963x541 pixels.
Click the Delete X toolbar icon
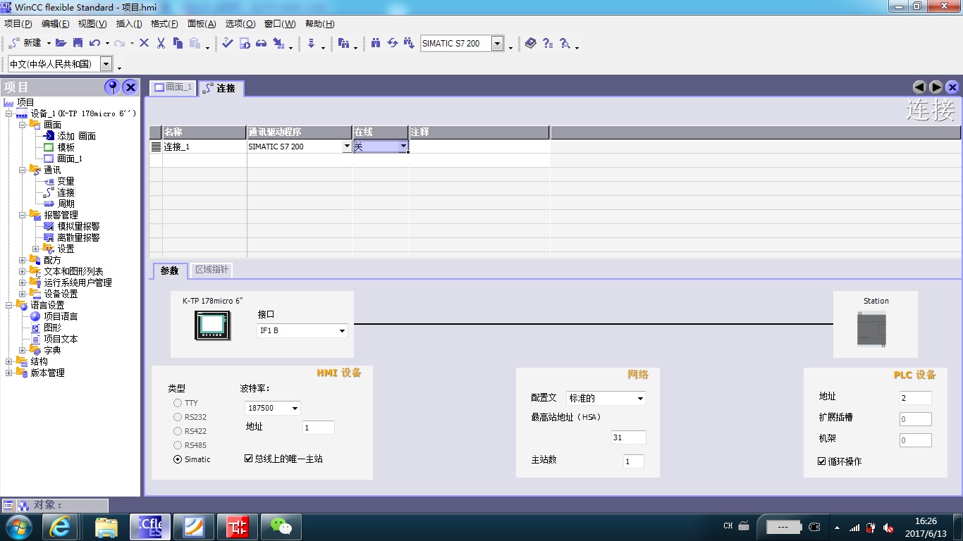144,43
